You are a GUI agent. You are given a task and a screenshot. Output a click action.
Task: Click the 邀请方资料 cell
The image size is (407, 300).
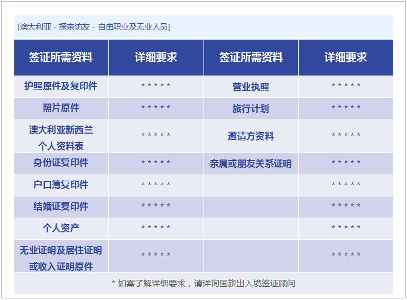pos(251,136)
